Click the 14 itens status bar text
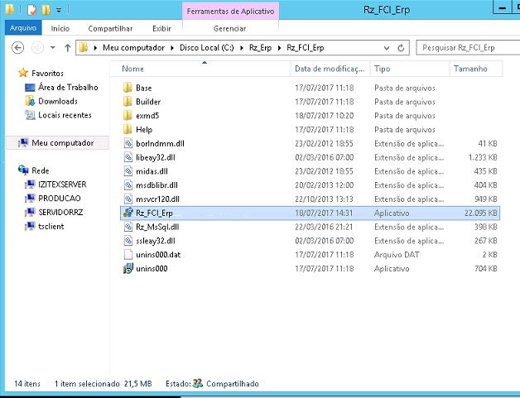The image size is (520, 398). tap(27, 384)
